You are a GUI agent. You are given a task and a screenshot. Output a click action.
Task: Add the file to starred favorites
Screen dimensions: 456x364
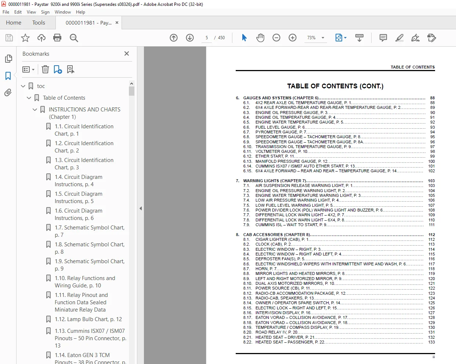25,38
